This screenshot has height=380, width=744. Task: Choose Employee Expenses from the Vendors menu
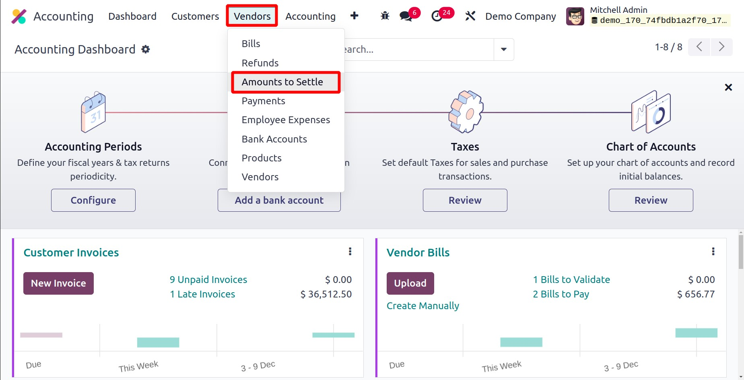(x=286, y=120)
